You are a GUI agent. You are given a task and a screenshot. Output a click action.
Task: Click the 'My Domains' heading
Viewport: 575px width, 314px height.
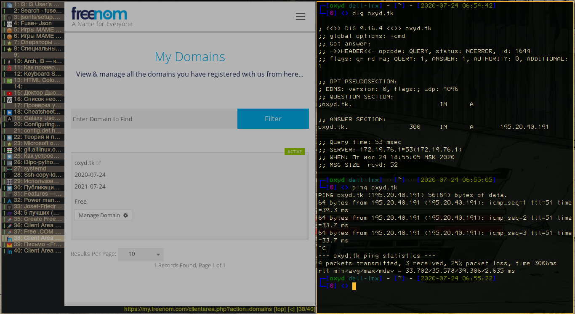[x=190, y=57]
